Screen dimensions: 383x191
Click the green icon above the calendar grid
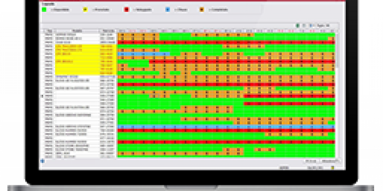(x=298, y=26)
